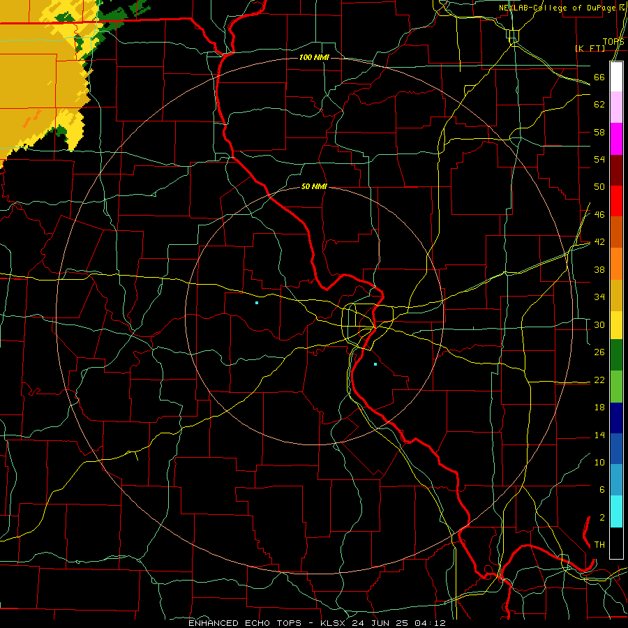Click the legend value 26

pyautogui.click(x=599, y=352)
